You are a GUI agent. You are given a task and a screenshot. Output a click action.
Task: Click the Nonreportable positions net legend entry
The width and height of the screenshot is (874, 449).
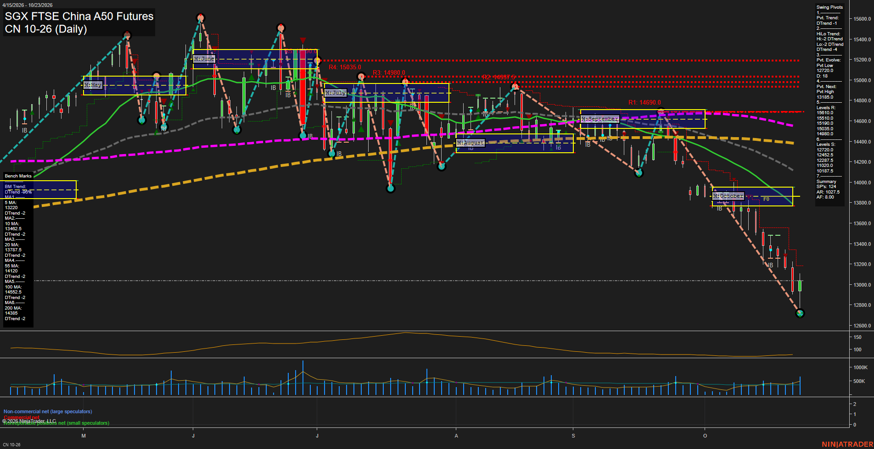(x=56, y=423)
